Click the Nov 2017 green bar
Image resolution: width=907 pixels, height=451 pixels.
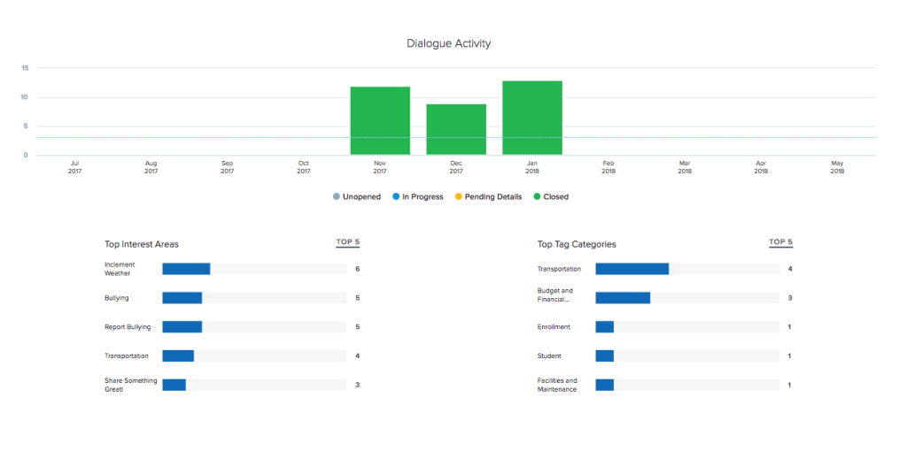pos(380,121)
